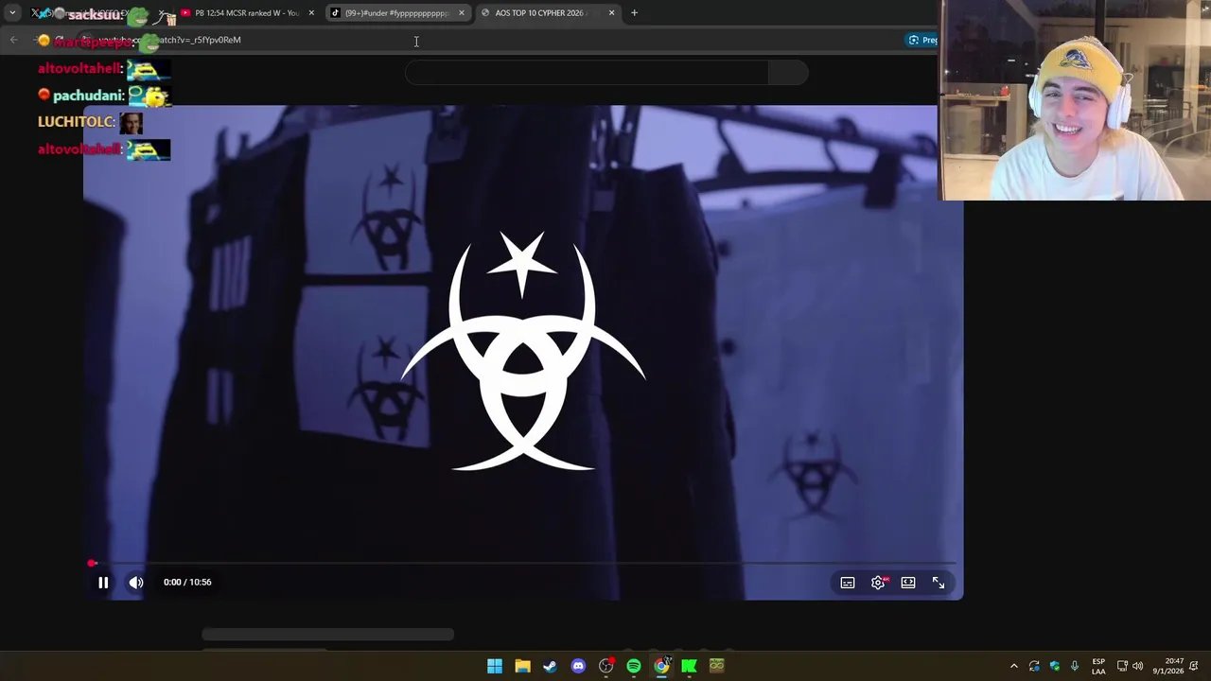This screenshot has height=681, width=1211.
Task: Open Discord from the taskbar
Action: pyautogui.click(x=578, y=666)
